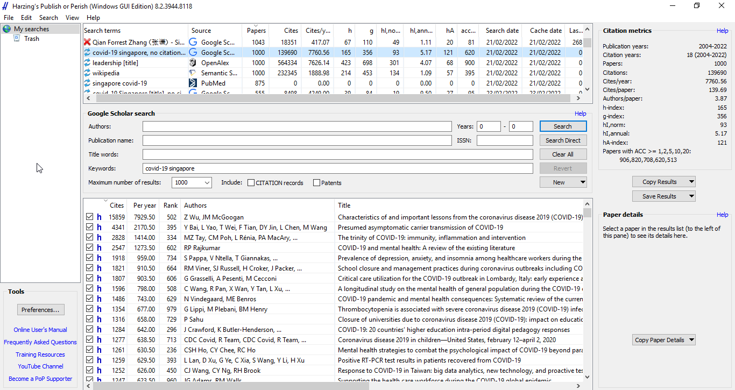Click h icon of G Lippi paper row
Screen dimensions: 735x390
99,309
